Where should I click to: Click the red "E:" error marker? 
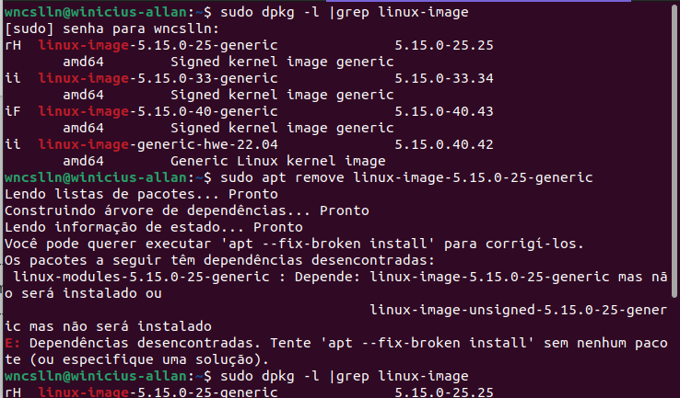coord(12,343)
